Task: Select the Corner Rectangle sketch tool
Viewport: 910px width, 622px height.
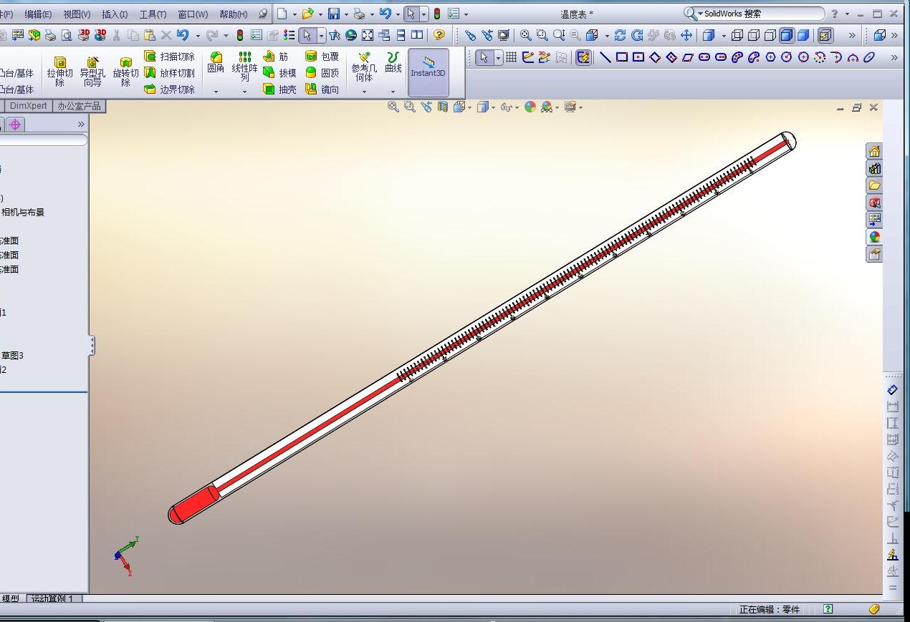Action: (622, 57)
